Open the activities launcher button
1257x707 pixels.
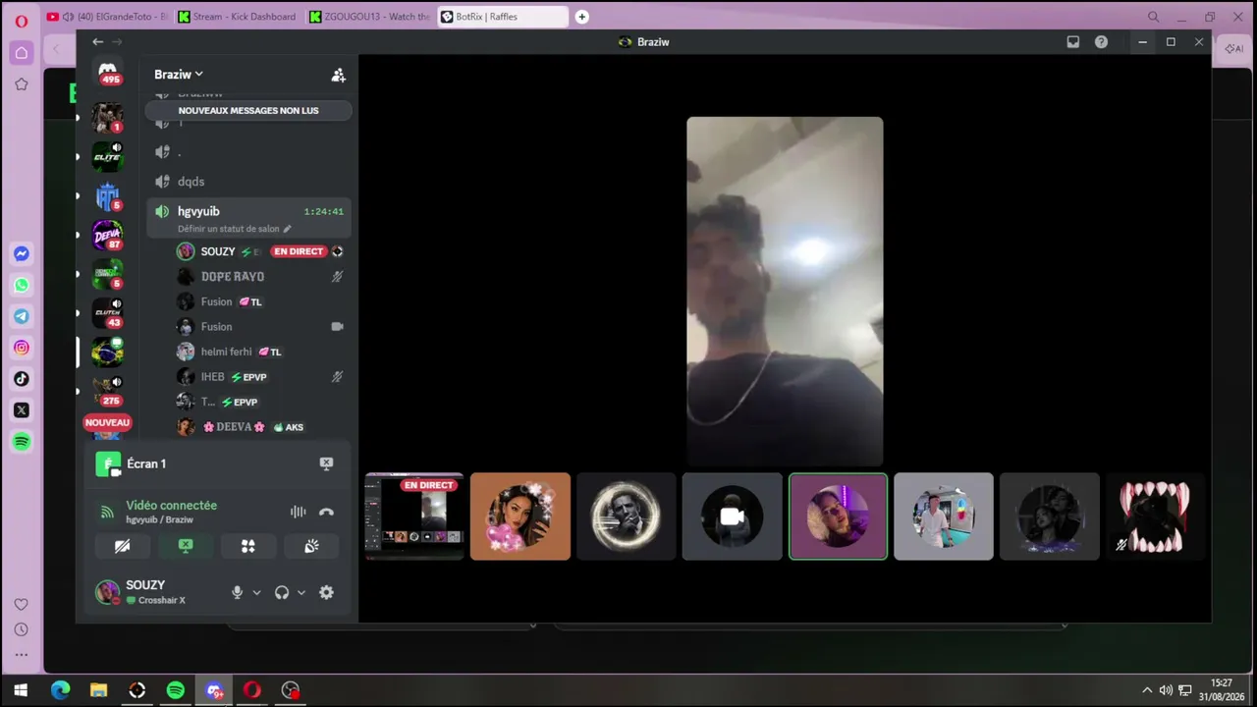[248, 546]
